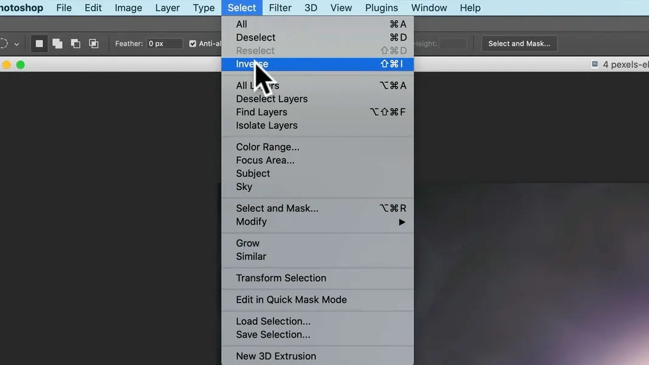The height and width of the screenshot is (365, 649).
Task: Click Deselect Layers menu item
Action: click(x=317, y=99)
